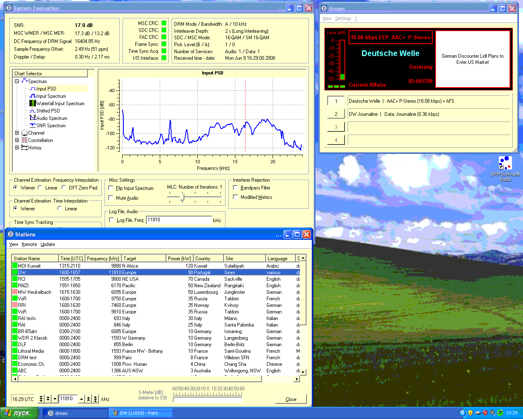This screenshot has height=419, width=523.
Task: Click the Audio Spectrum chart icon
Action: pyautogui.click(x=33, y=118)
